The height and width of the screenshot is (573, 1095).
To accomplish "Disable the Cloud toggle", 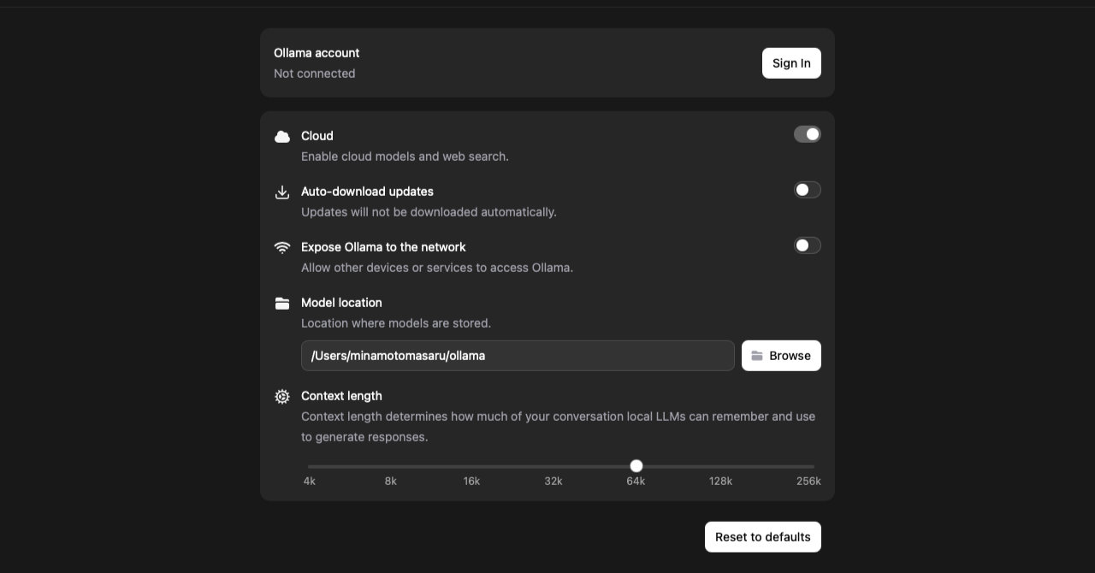I will click(x=807, y=134).
